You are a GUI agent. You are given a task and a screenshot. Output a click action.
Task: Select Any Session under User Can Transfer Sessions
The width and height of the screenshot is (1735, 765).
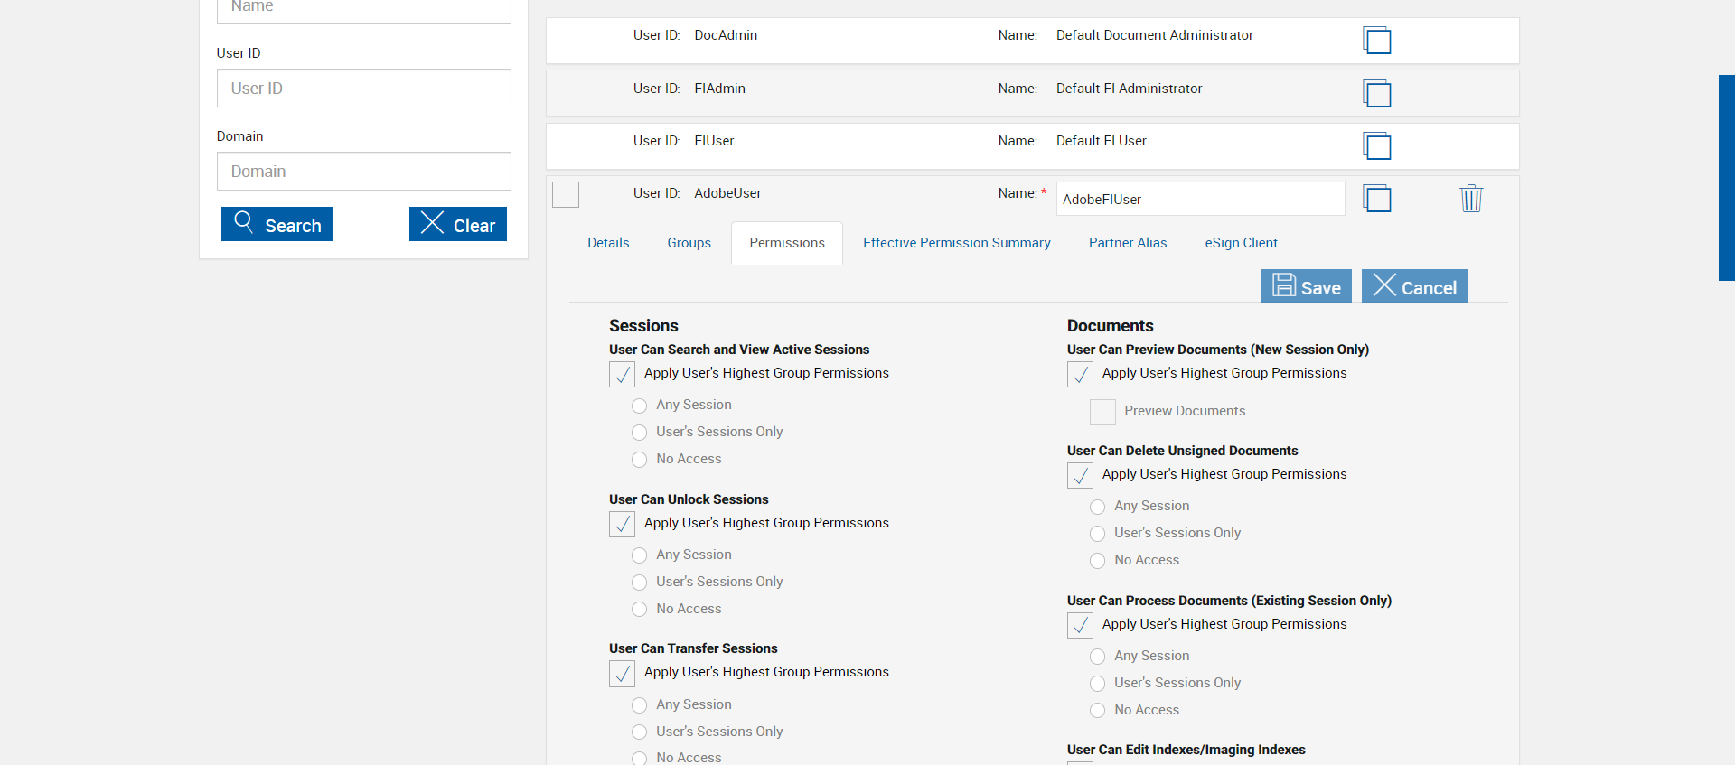coord(640,705)
